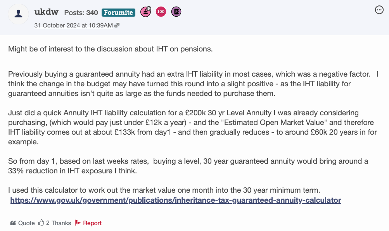Click the Forumite rank badge
This screenshot has height=231, width=389.
pyautogui.click(x=118, y=12)
